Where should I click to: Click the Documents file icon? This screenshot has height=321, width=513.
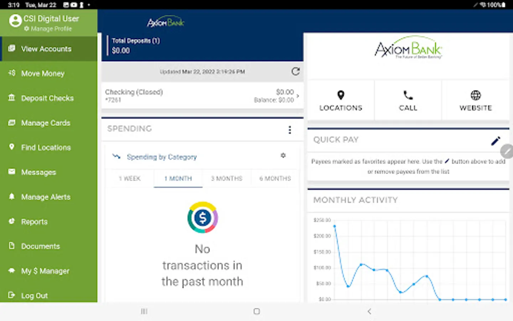coord(12,245)
